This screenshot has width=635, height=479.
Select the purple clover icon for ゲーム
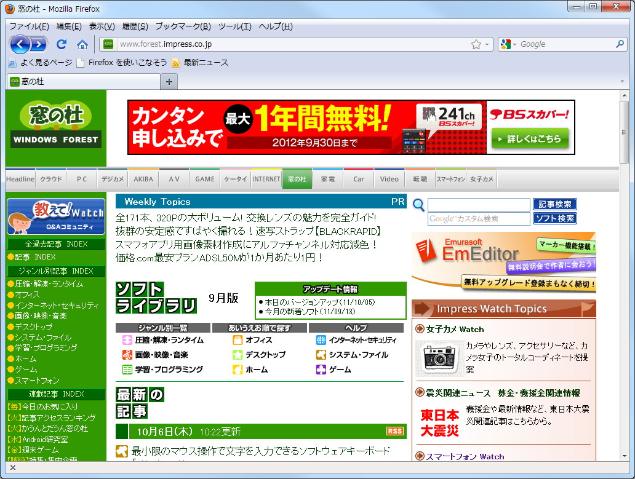pos(322,369)
